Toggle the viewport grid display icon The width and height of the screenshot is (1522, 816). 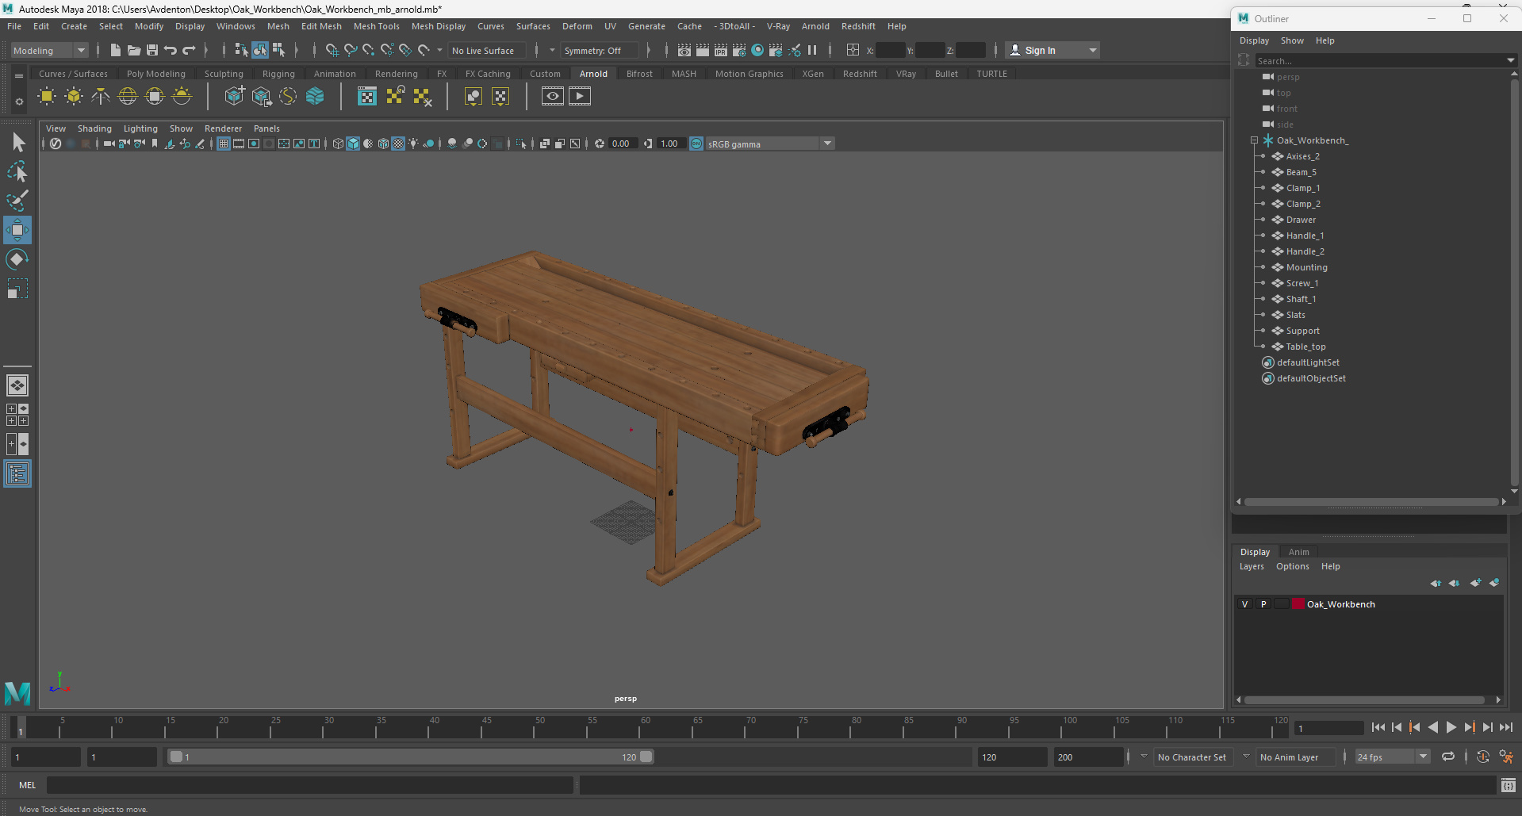click(x=224, y=144)
